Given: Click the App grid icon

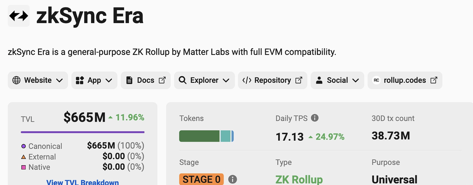Looking at the screenshot, I should click(80, 80).
